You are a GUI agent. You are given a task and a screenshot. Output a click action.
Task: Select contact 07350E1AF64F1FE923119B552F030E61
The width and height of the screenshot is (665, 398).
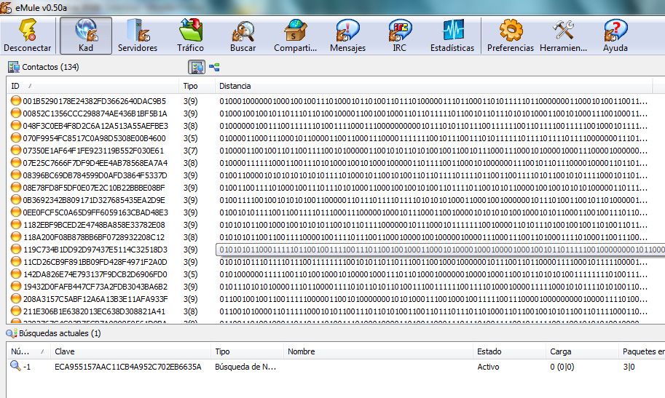coord(93,151)
